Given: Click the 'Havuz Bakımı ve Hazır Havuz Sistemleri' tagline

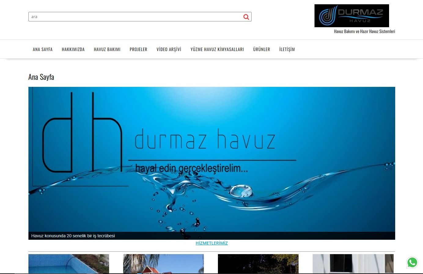Looking at the screenshot, I should [x=364, y=31].
